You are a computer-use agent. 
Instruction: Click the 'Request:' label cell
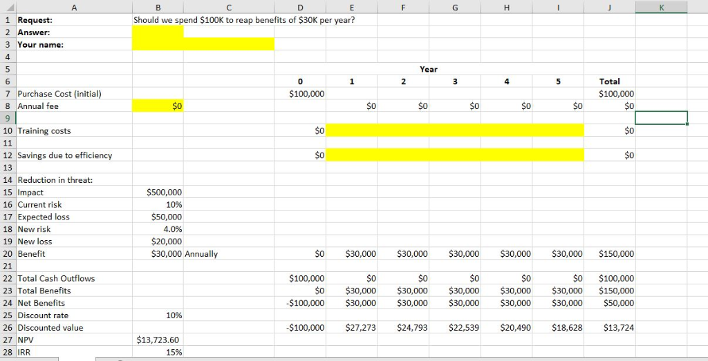click(x=74, y=20)
